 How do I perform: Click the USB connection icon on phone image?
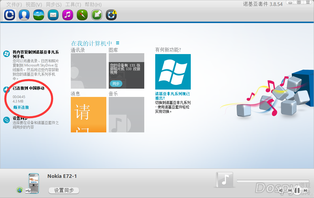28,191
